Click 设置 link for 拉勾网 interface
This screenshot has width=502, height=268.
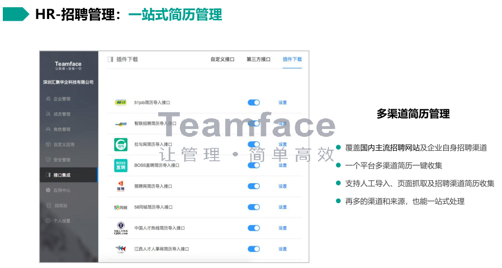(x=282, y=144)
